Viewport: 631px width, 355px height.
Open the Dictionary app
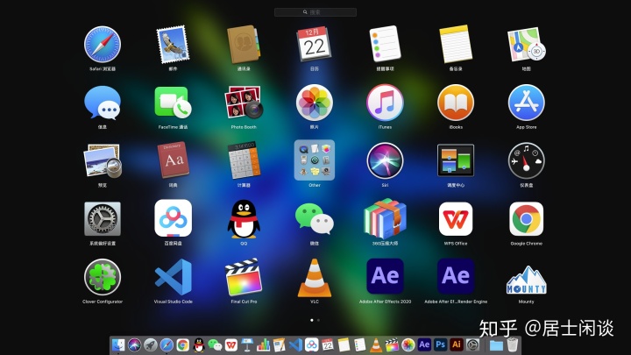tap(173, 160)
